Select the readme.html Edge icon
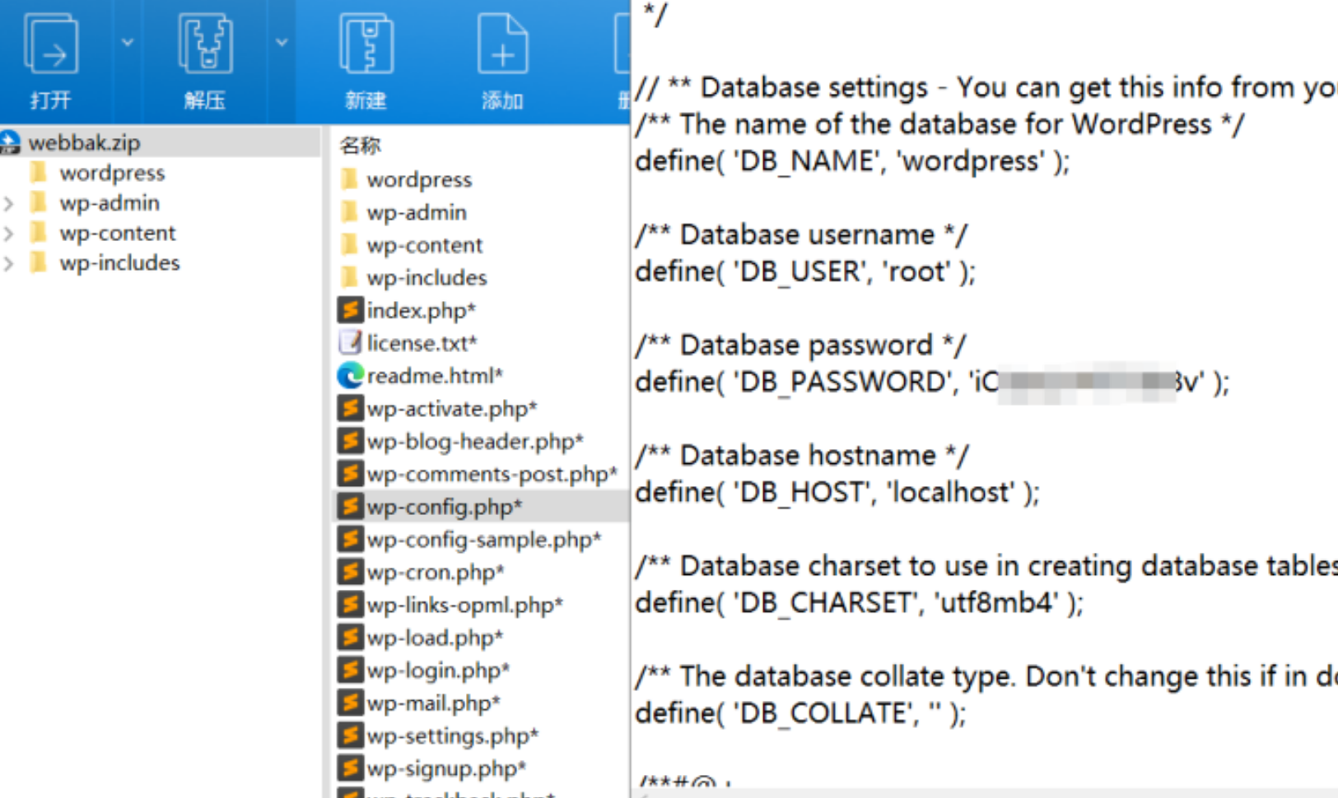Viewport: 1338px width, 798px height. (x=350, y=375)
